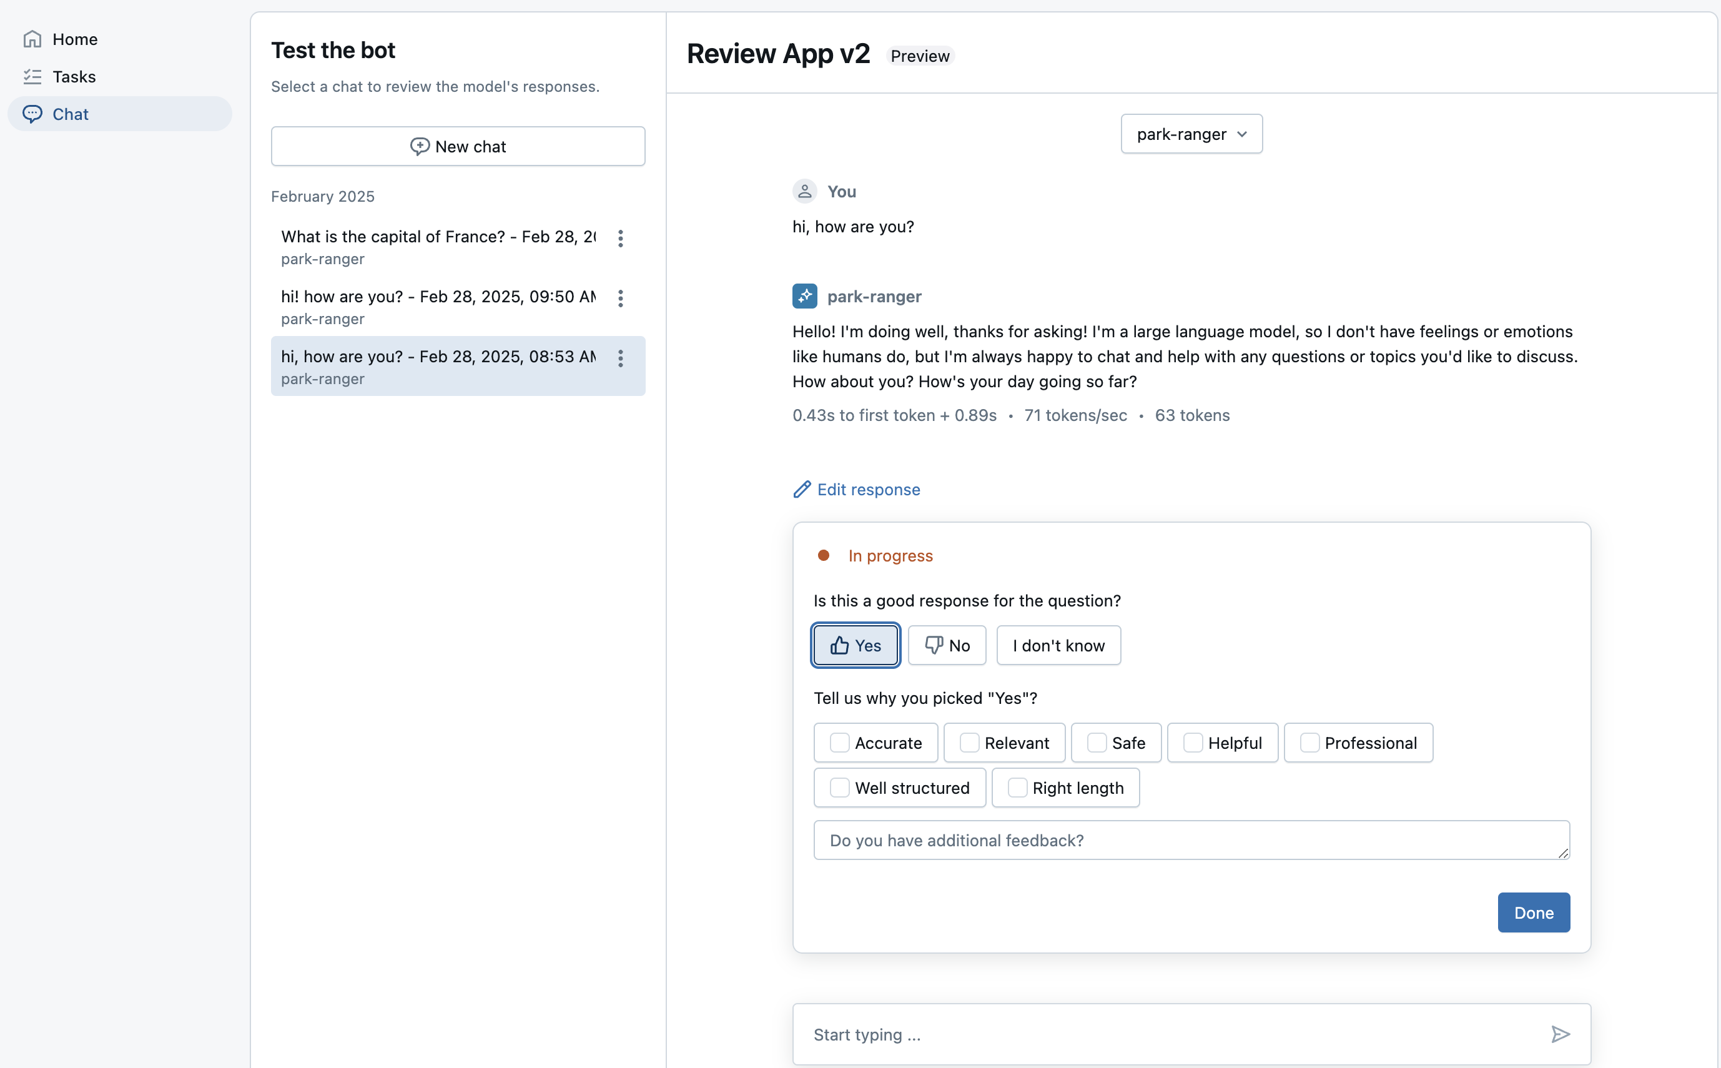Open kebab menu for 08:53 AM chat
Screen dimensions: 1721x1068
coord(620,358)
